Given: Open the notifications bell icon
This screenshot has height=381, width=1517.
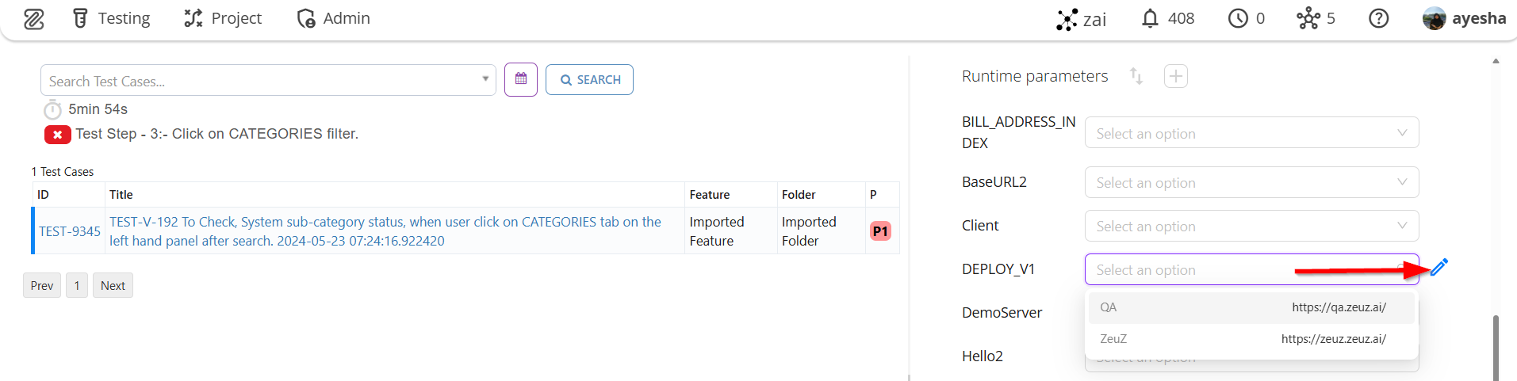Looking at the screenshot, I should (x=1150, y=19).
